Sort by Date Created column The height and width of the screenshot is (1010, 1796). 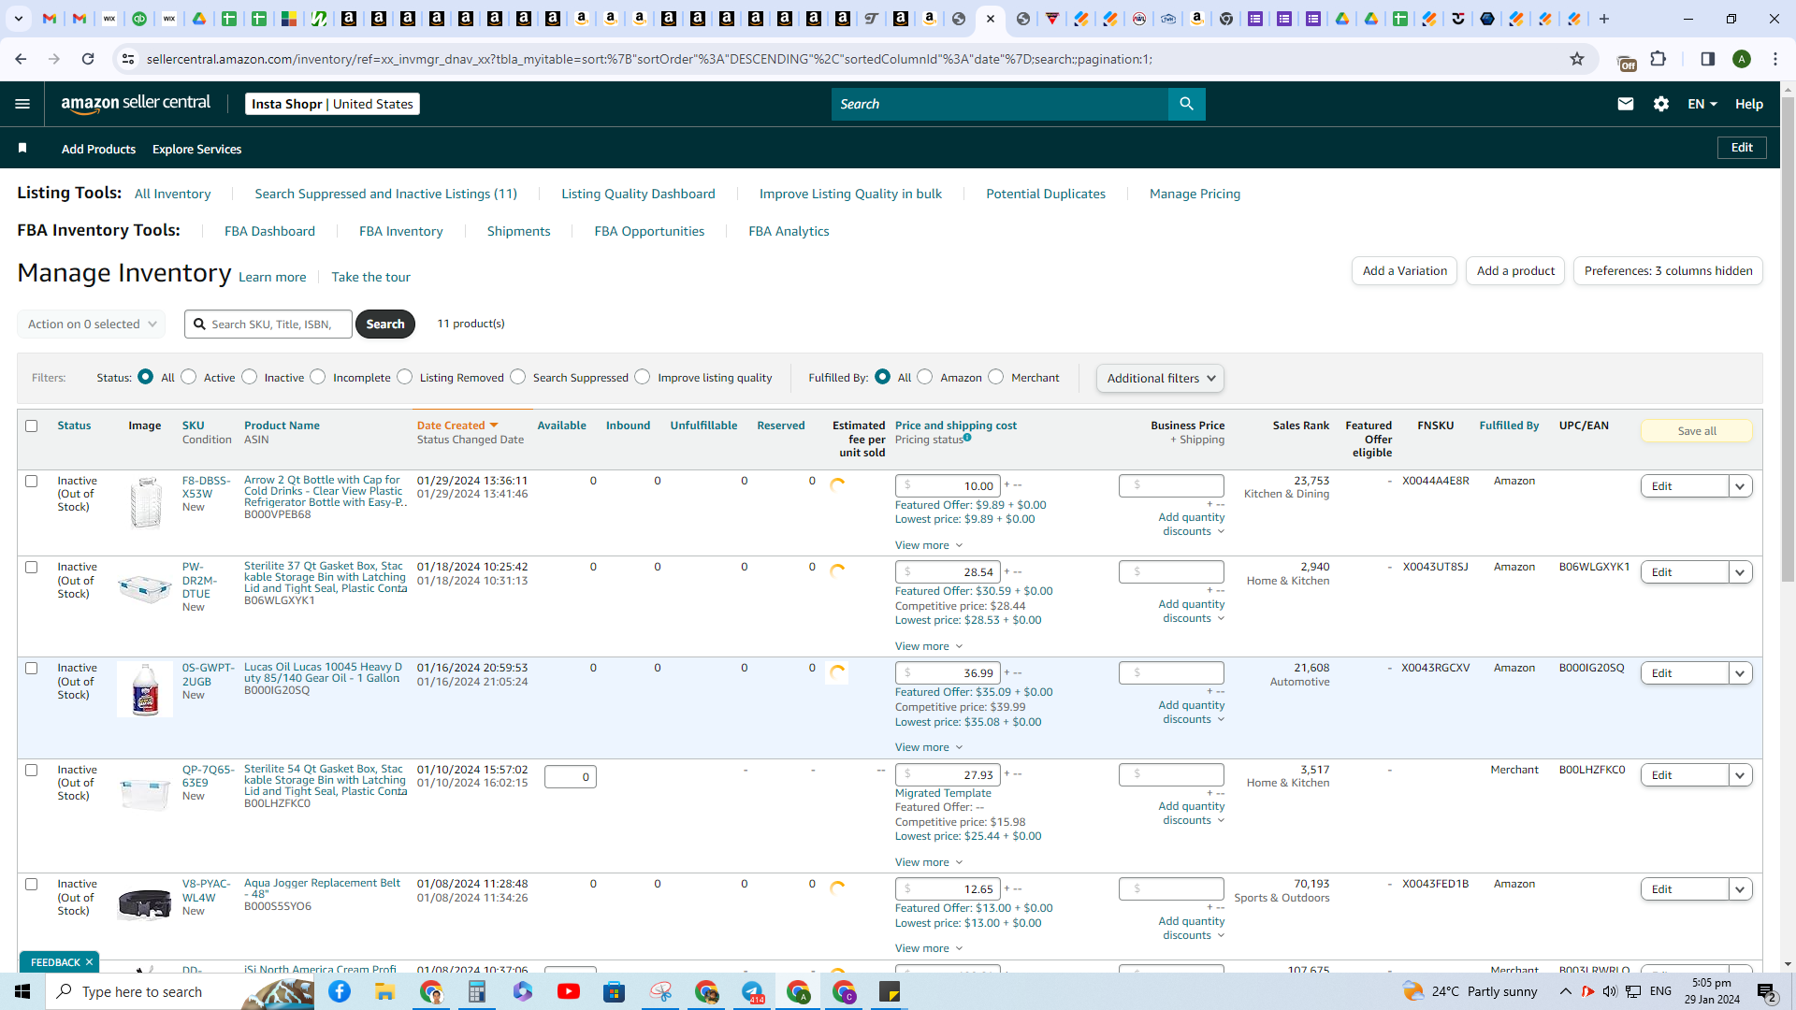(x=457, y=426)
